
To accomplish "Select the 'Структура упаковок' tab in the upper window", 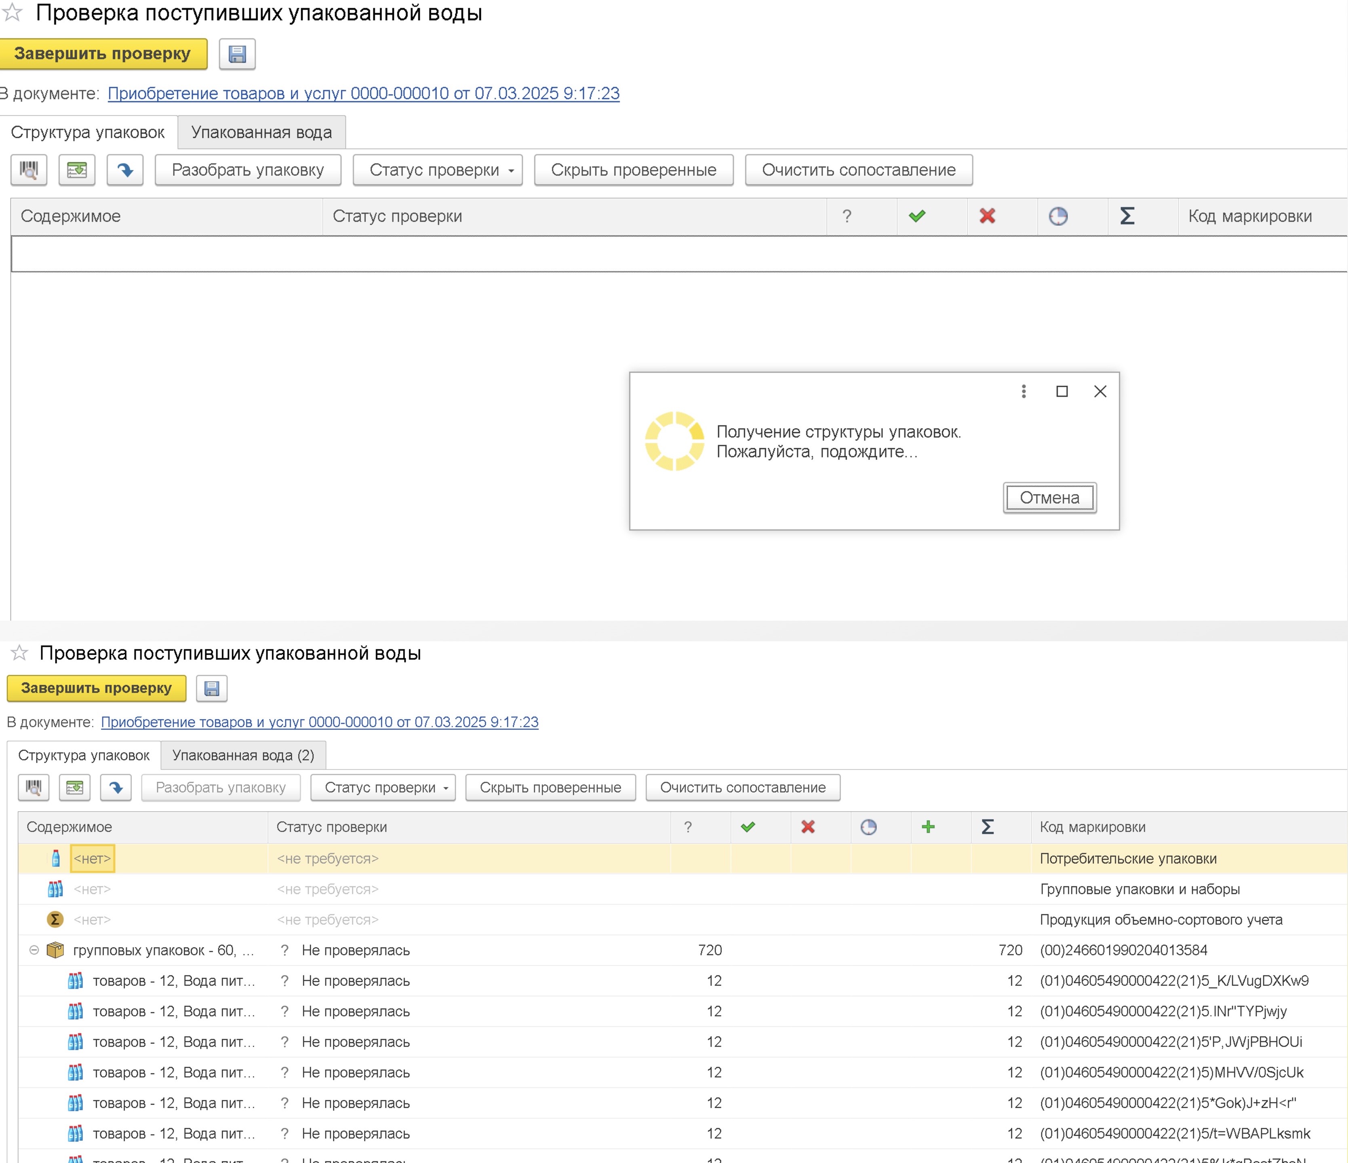I will click(88, 132).
